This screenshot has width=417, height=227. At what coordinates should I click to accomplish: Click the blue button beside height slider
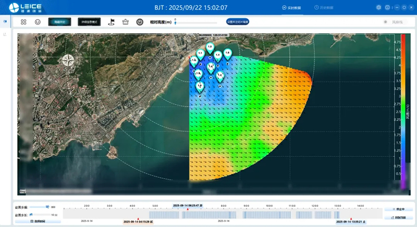[238, 22]
